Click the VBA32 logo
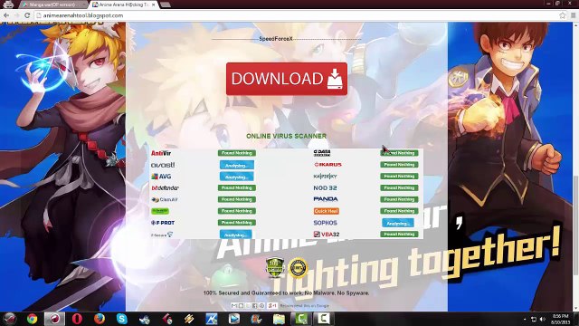 tap(327, 235)
